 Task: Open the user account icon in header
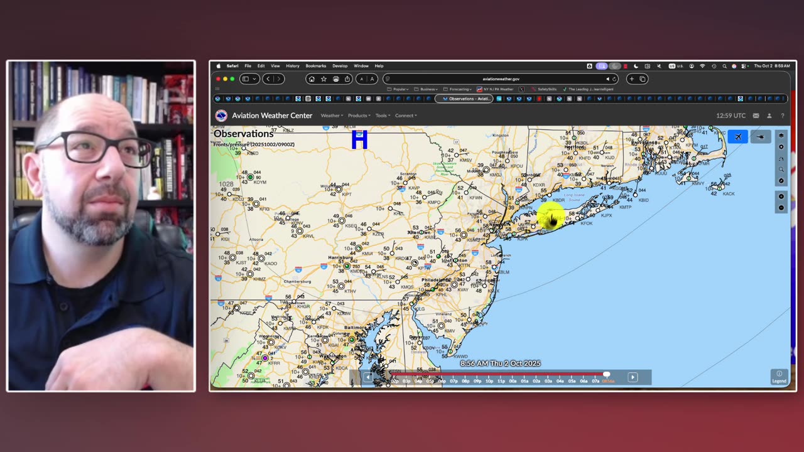tap(769, 116)
